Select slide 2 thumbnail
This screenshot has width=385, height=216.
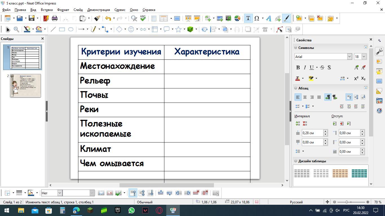[x=25, y=85]
